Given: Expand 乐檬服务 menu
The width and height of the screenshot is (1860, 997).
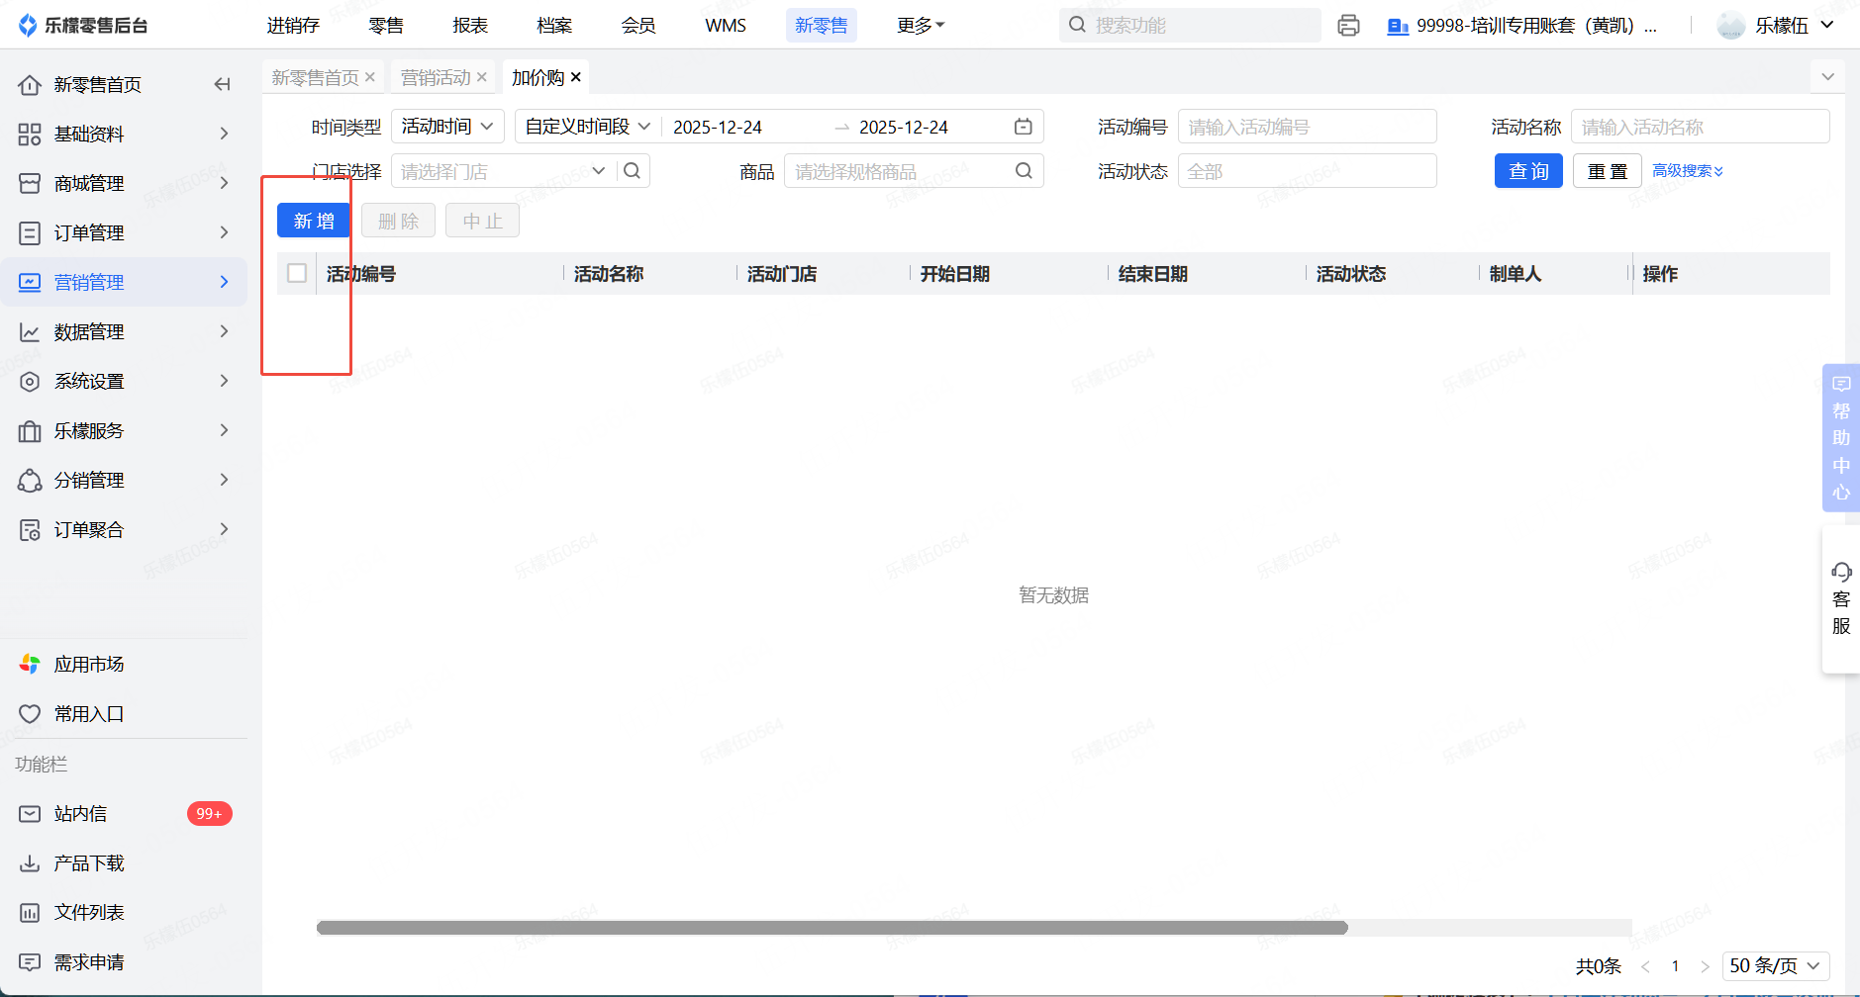Looking at the screenshot, I should tap(124, 431).
